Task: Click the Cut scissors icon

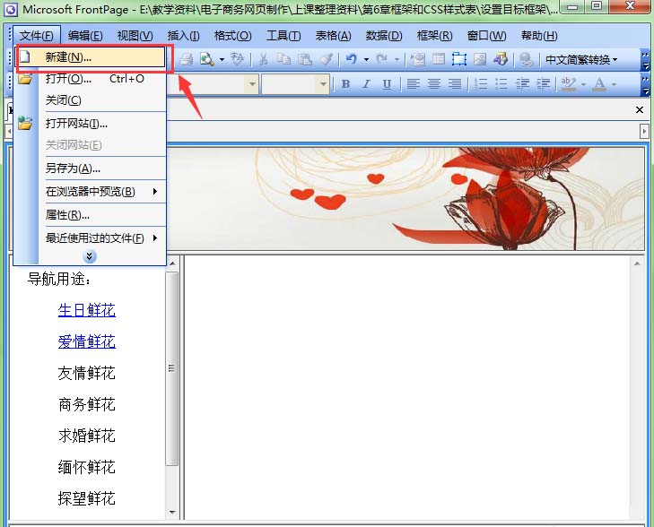Action: pyautogui.click(x=263, y=59)
